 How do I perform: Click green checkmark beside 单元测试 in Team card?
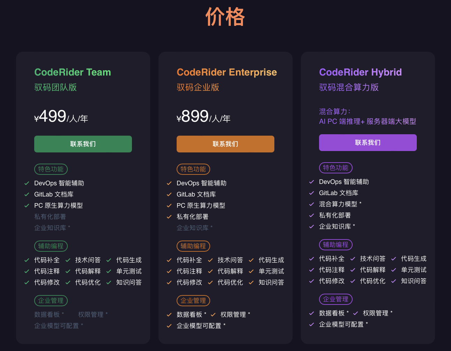[x=109, y=271]
